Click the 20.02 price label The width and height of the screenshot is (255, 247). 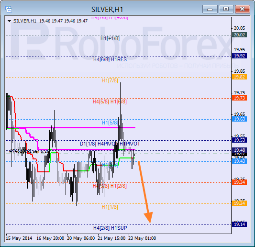coord(239,35)
